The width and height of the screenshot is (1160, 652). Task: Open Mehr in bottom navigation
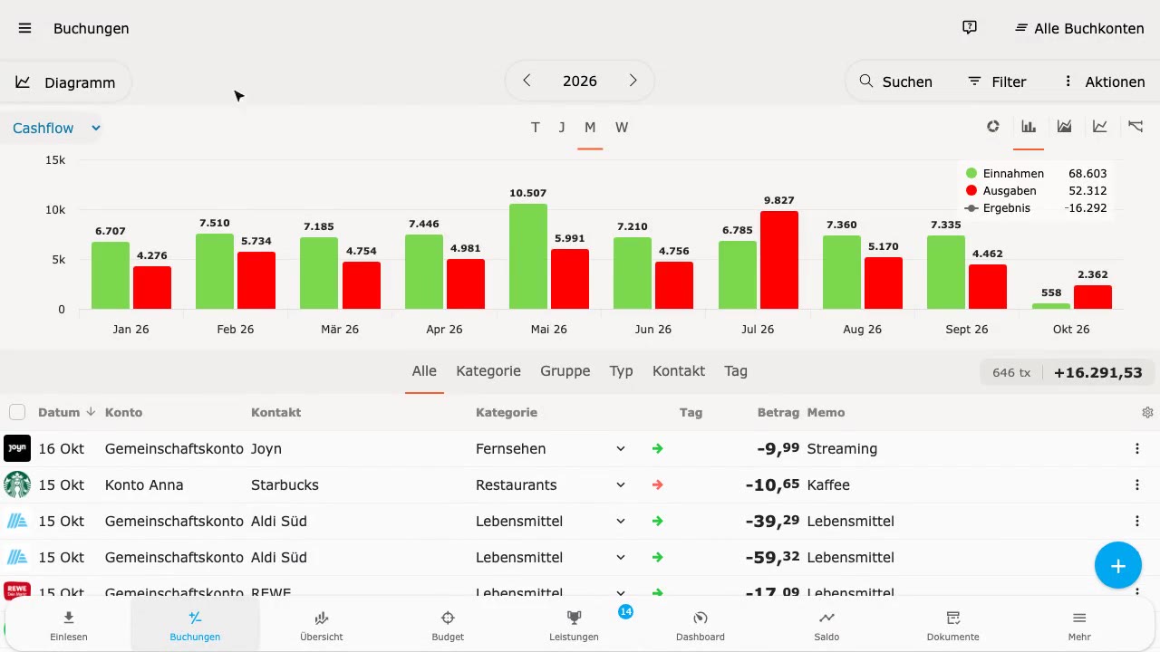[1079, 626]
